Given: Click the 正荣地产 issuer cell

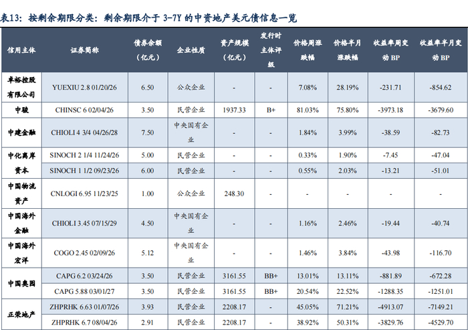Looking at the screenshot, I should pyautogui.click(x=21, y=315).
